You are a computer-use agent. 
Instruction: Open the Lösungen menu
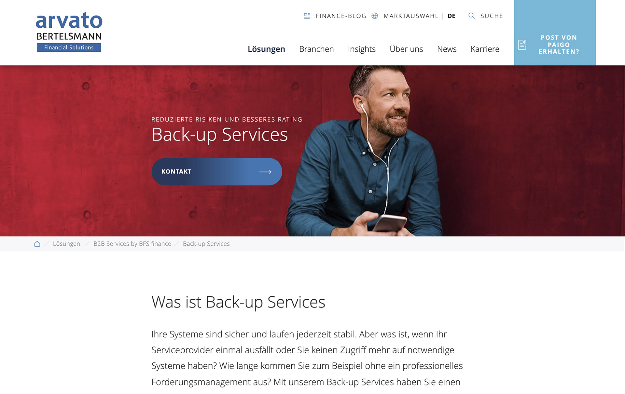click(x=266, y=49)
